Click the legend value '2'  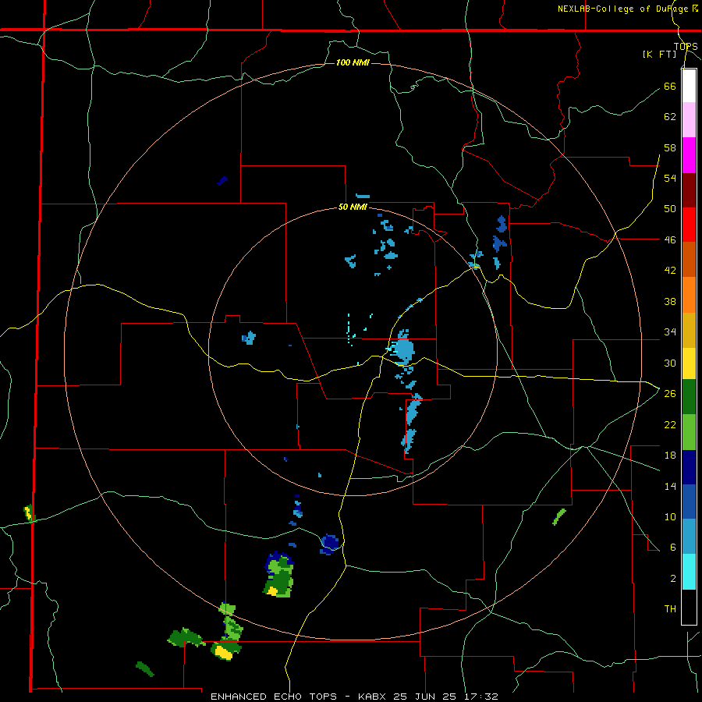coord(673,578)
